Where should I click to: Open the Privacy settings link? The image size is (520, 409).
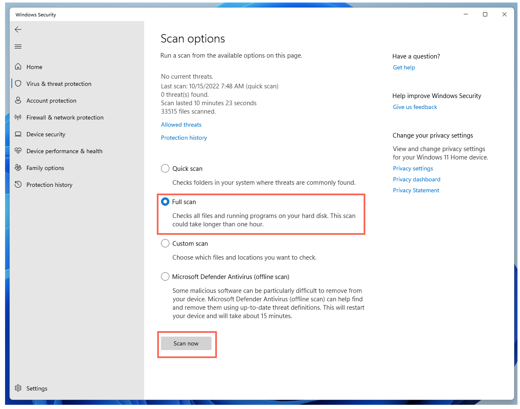(x=413, y=168)
